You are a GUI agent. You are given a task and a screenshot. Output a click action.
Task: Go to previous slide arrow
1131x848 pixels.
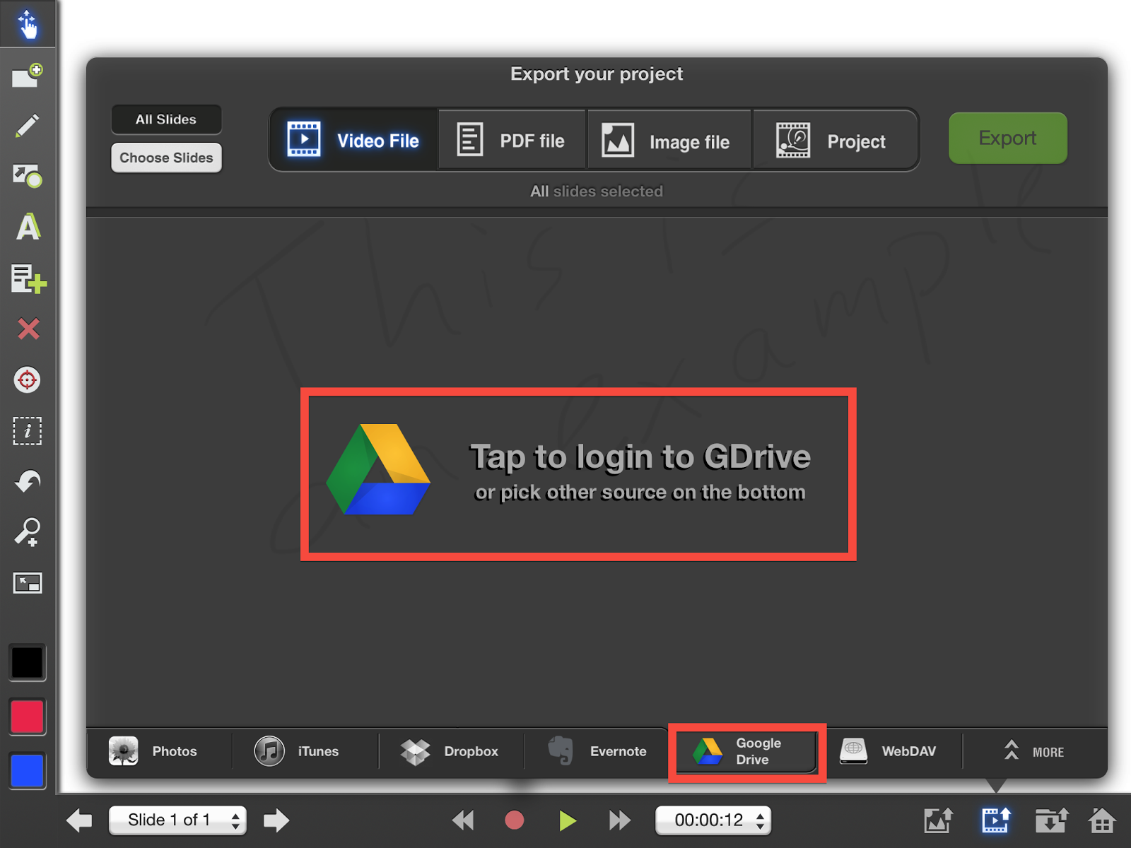pyautogui.click(x=79, y=820)
